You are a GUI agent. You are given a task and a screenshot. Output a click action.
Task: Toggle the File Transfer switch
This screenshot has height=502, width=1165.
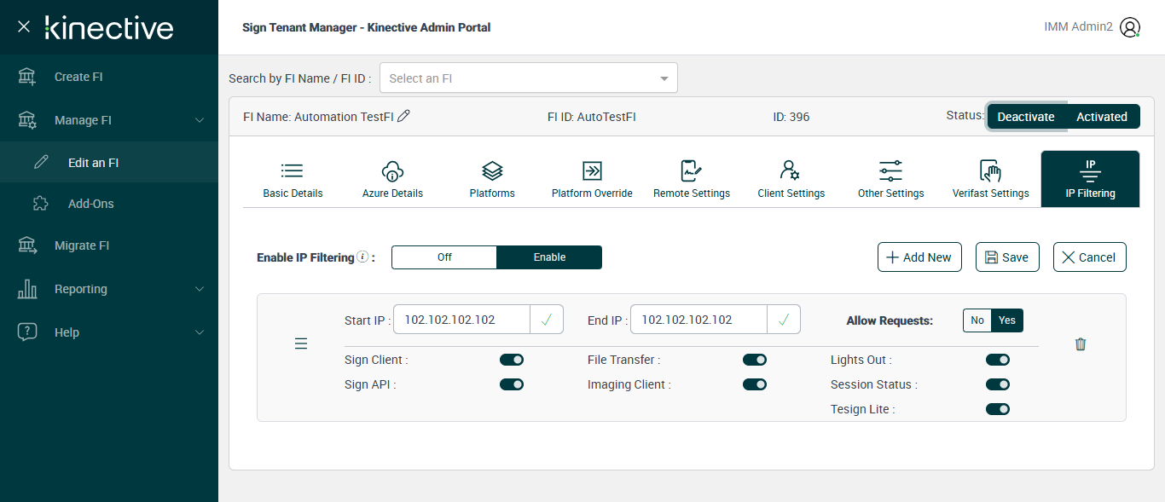755,360
